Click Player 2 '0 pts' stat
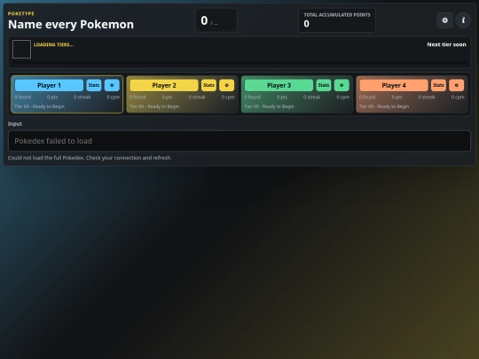Image resolution: width=479 pixels, height=359 pixels. pos(167,98)
